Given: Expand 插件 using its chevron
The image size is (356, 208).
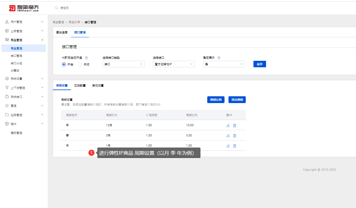Looking at the screenshot, I should click(42, 124).
